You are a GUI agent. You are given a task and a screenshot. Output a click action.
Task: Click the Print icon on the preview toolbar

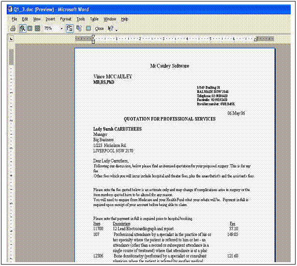click(13, 29)
